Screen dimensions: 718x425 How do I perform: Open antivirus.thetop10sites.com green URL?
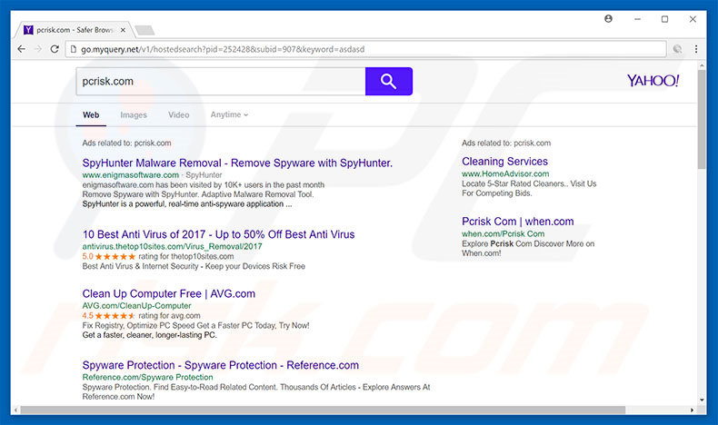[172, 246]
